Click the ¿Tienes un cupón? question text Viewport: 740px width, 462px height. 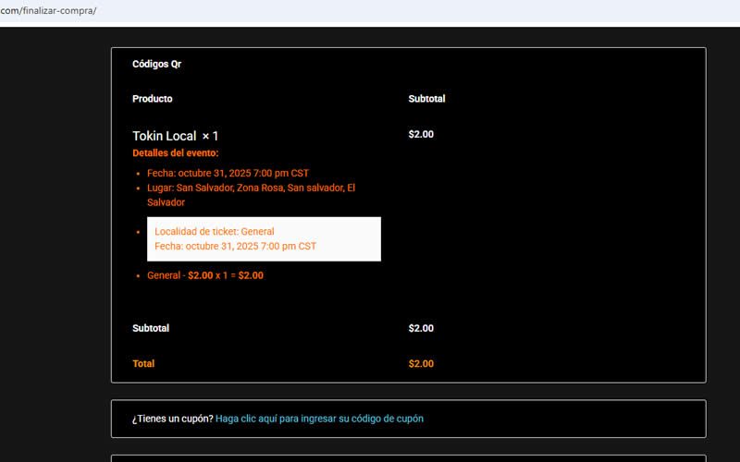tap(172, 419)
